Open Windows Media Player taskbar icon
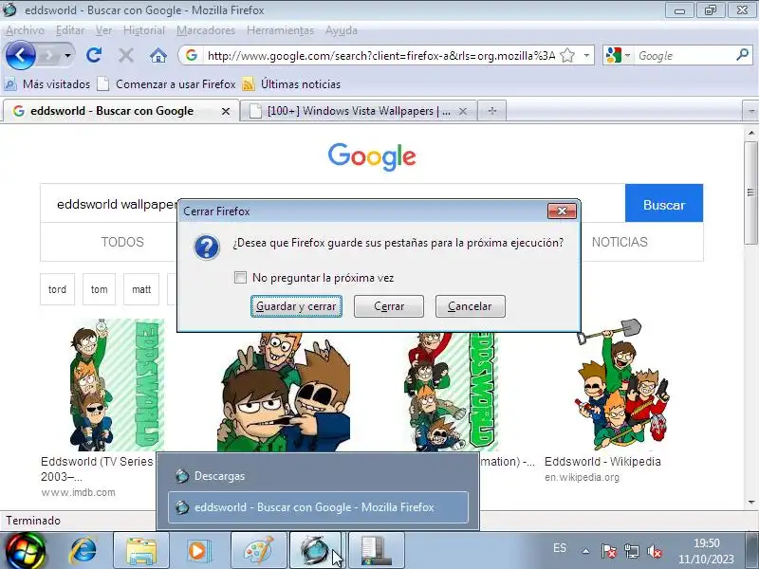This screenshot has height=569, width=759. click(x=199, y=550)
